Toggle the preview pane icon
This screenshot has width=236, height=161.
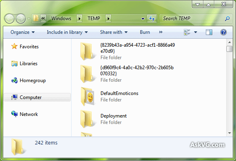(209, 32)
